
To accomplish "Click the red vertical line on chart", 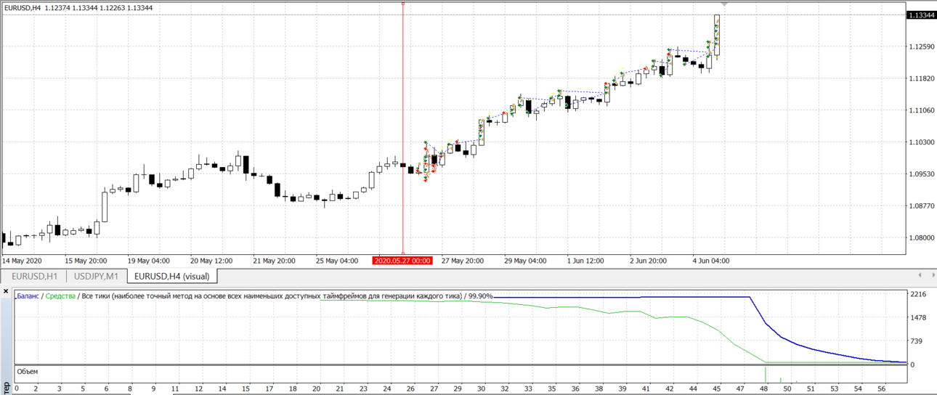I will coord(402,127).
